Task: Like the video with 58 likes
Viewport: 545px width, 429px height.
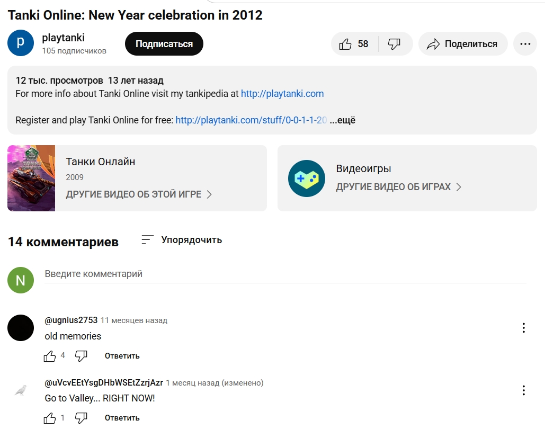Action: coord(354,44)
